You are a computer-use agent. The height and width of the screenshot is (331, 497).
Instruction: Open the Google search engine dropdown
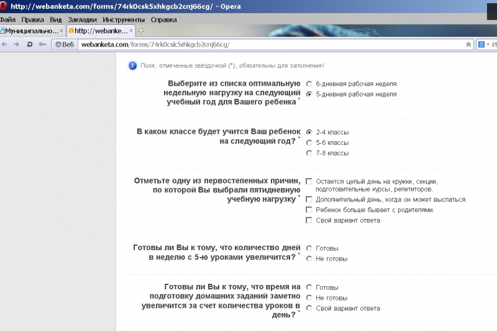(484, 44)
